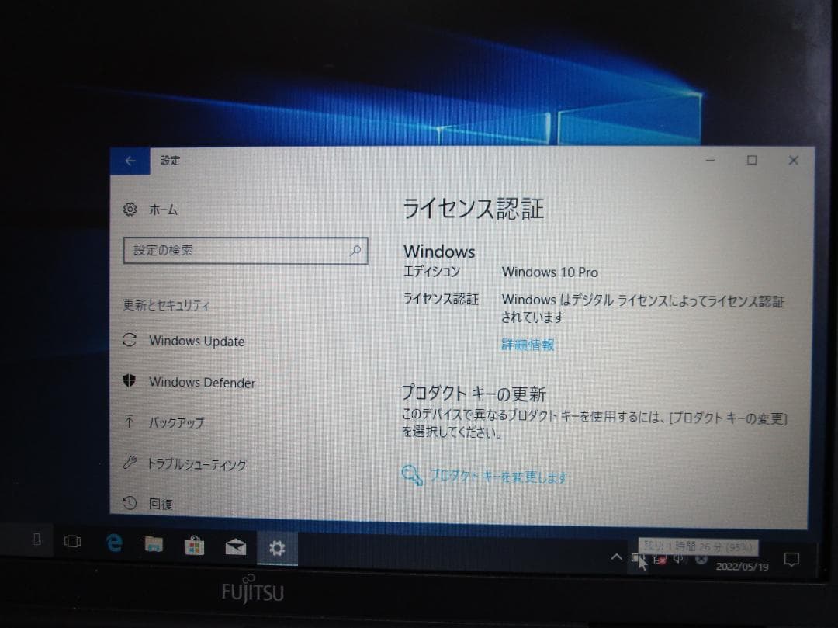Go back using the Settings back arrow
This screenshot has height=628, width=838.
point(130,161)
